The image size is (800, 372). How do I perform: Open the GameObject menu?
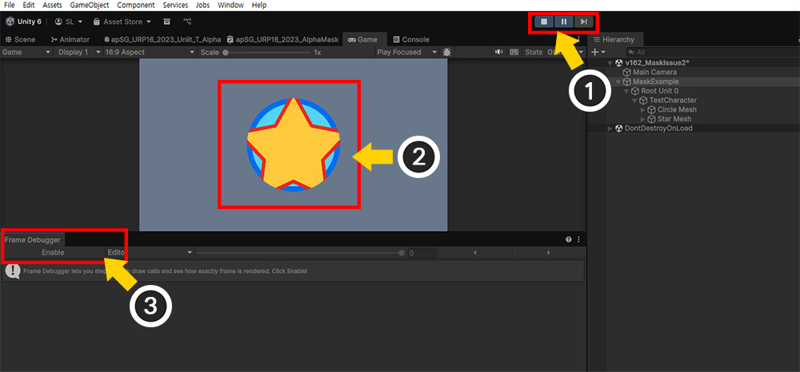coord(88,5)
